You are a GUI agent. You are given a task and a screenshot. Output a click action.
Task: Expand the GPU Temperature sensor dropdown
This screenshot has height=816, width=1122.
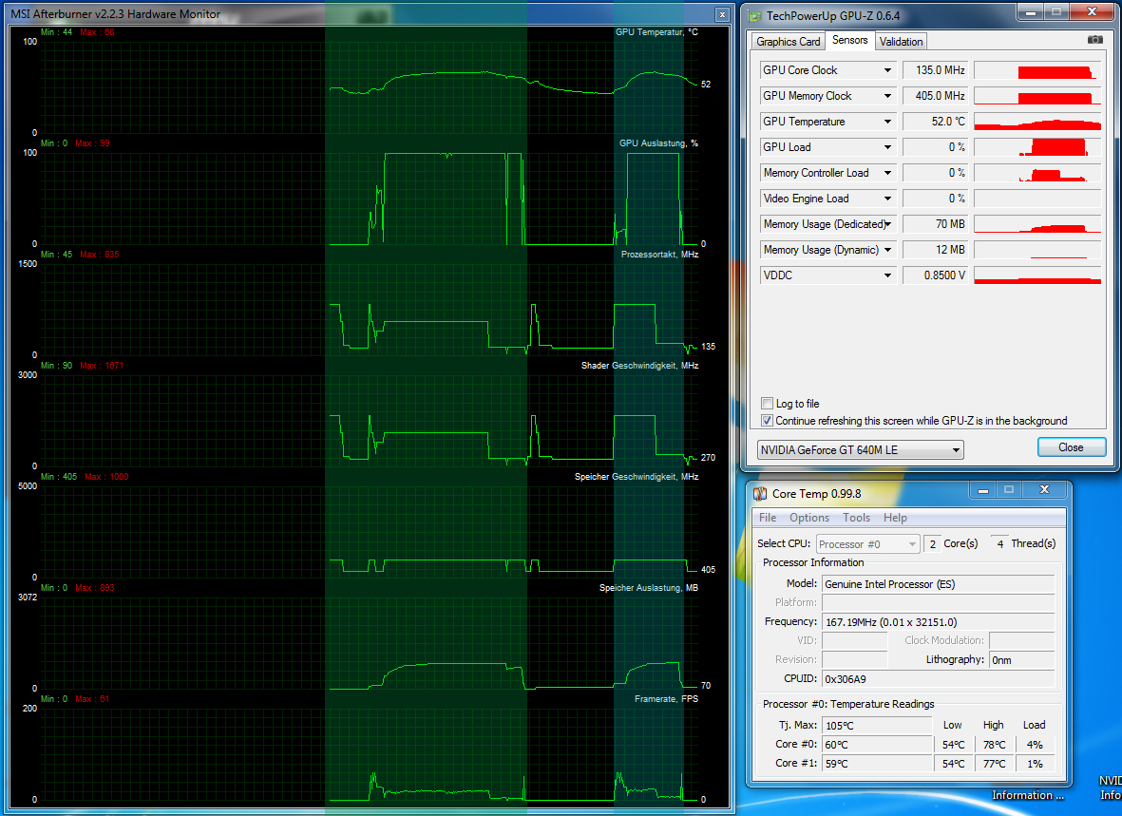(x=887, y=122)
